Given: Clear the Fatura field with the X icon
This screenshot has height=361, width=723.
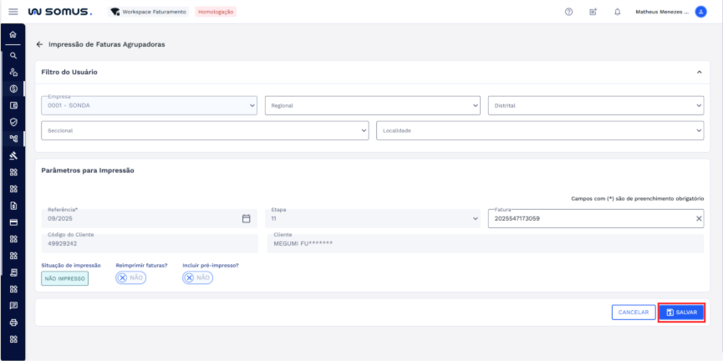Looking at the screenshot, I should coord(699,219).
